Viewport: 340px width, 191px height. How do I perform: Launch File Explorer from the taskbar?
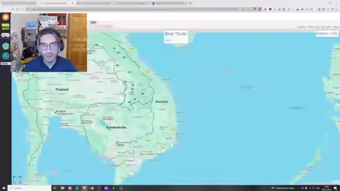(x=63, y=188)
